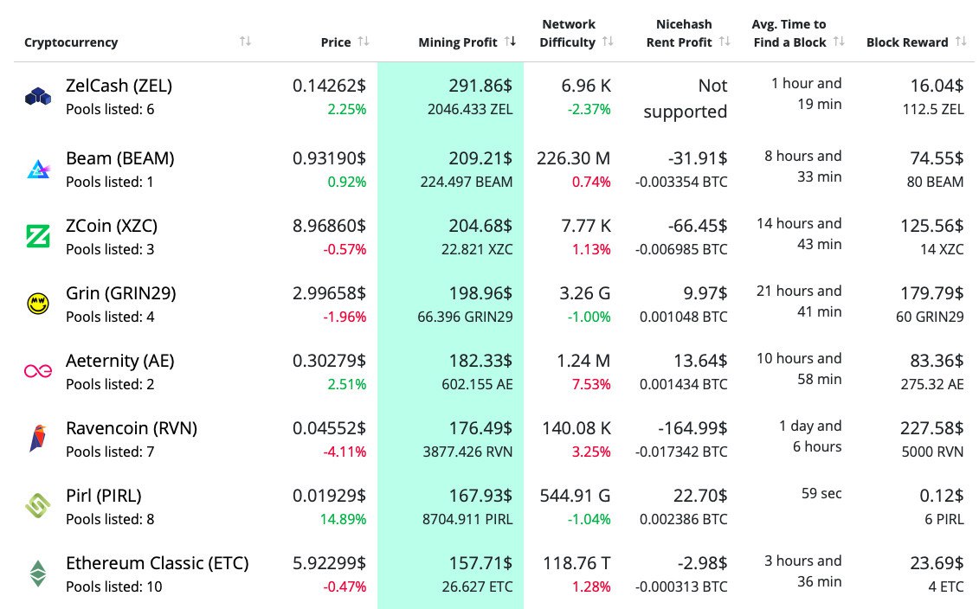
Task: Click the Block Reward header label
Action: pyautogui.click(x=907, y=42)
